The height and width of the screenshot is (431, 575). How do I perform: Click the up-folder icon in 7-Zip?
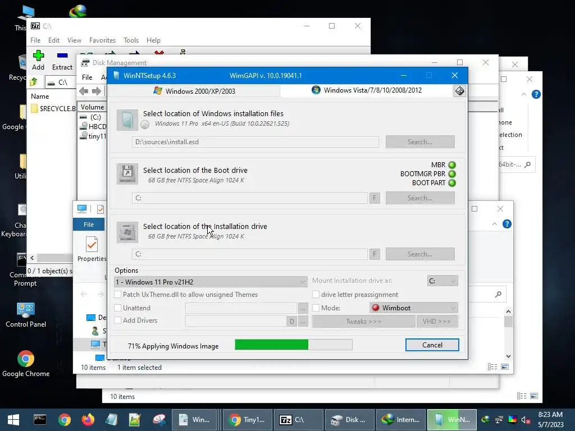pos(34,82)
